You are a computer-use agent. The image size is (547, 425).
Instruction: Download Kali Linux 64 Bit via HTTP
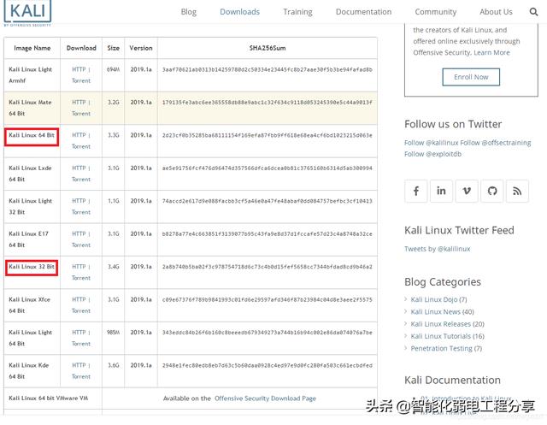coord(79,135)
